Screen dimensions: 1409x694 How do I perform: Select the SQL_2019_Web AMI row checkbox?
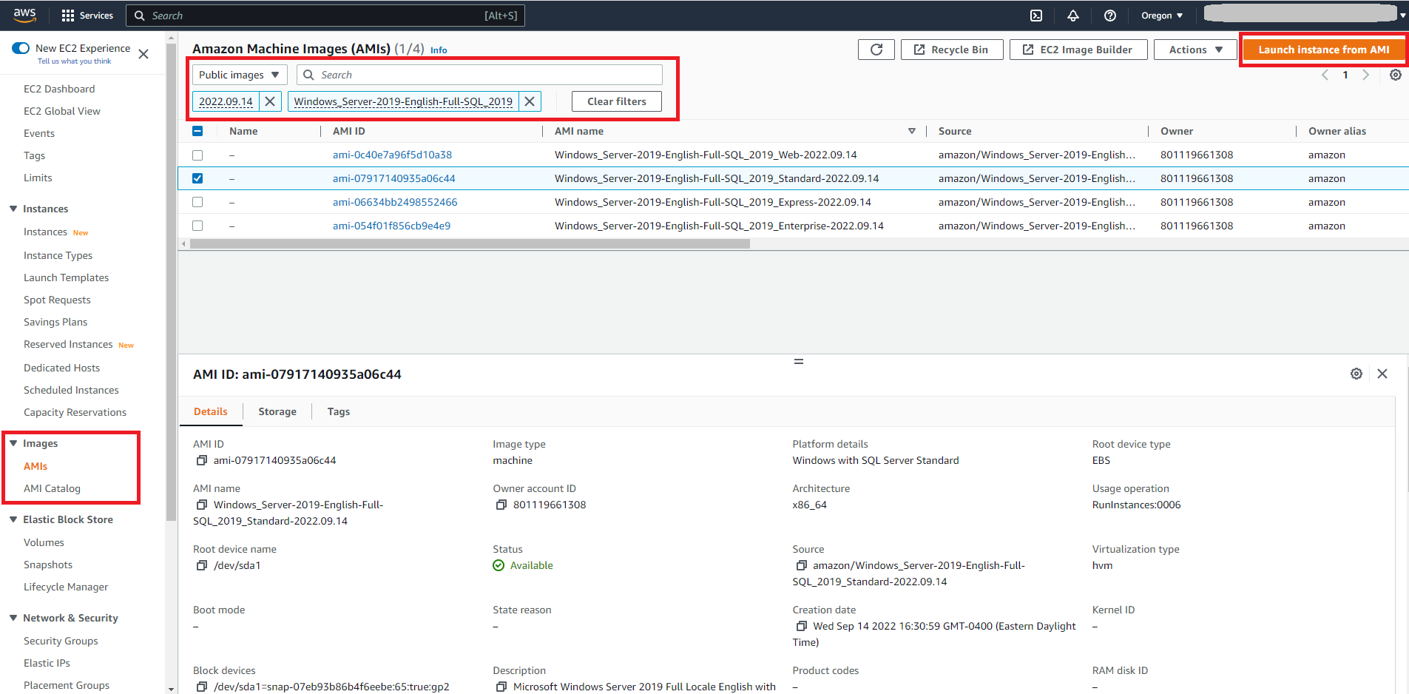[197, 155]
